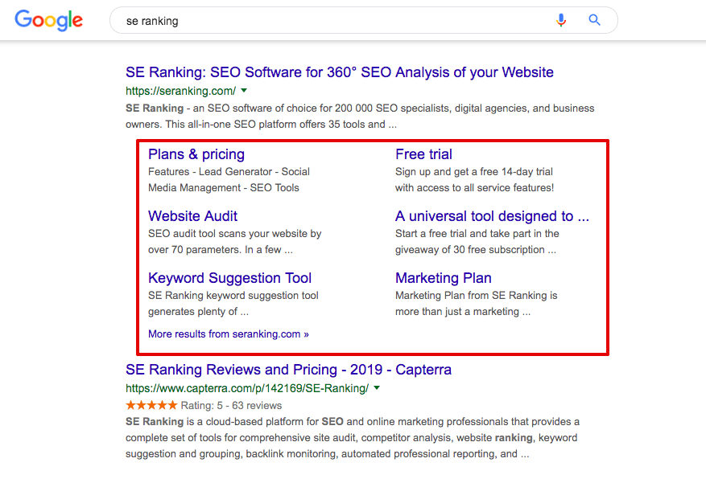Click 'Marketing Plan from SE Ranking is' description

(477, 296)
